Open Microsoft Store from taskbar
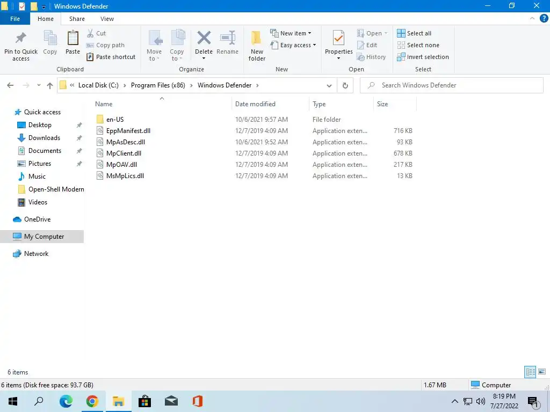This screenshot has width=550, height=412. click(x=144, y=401)
